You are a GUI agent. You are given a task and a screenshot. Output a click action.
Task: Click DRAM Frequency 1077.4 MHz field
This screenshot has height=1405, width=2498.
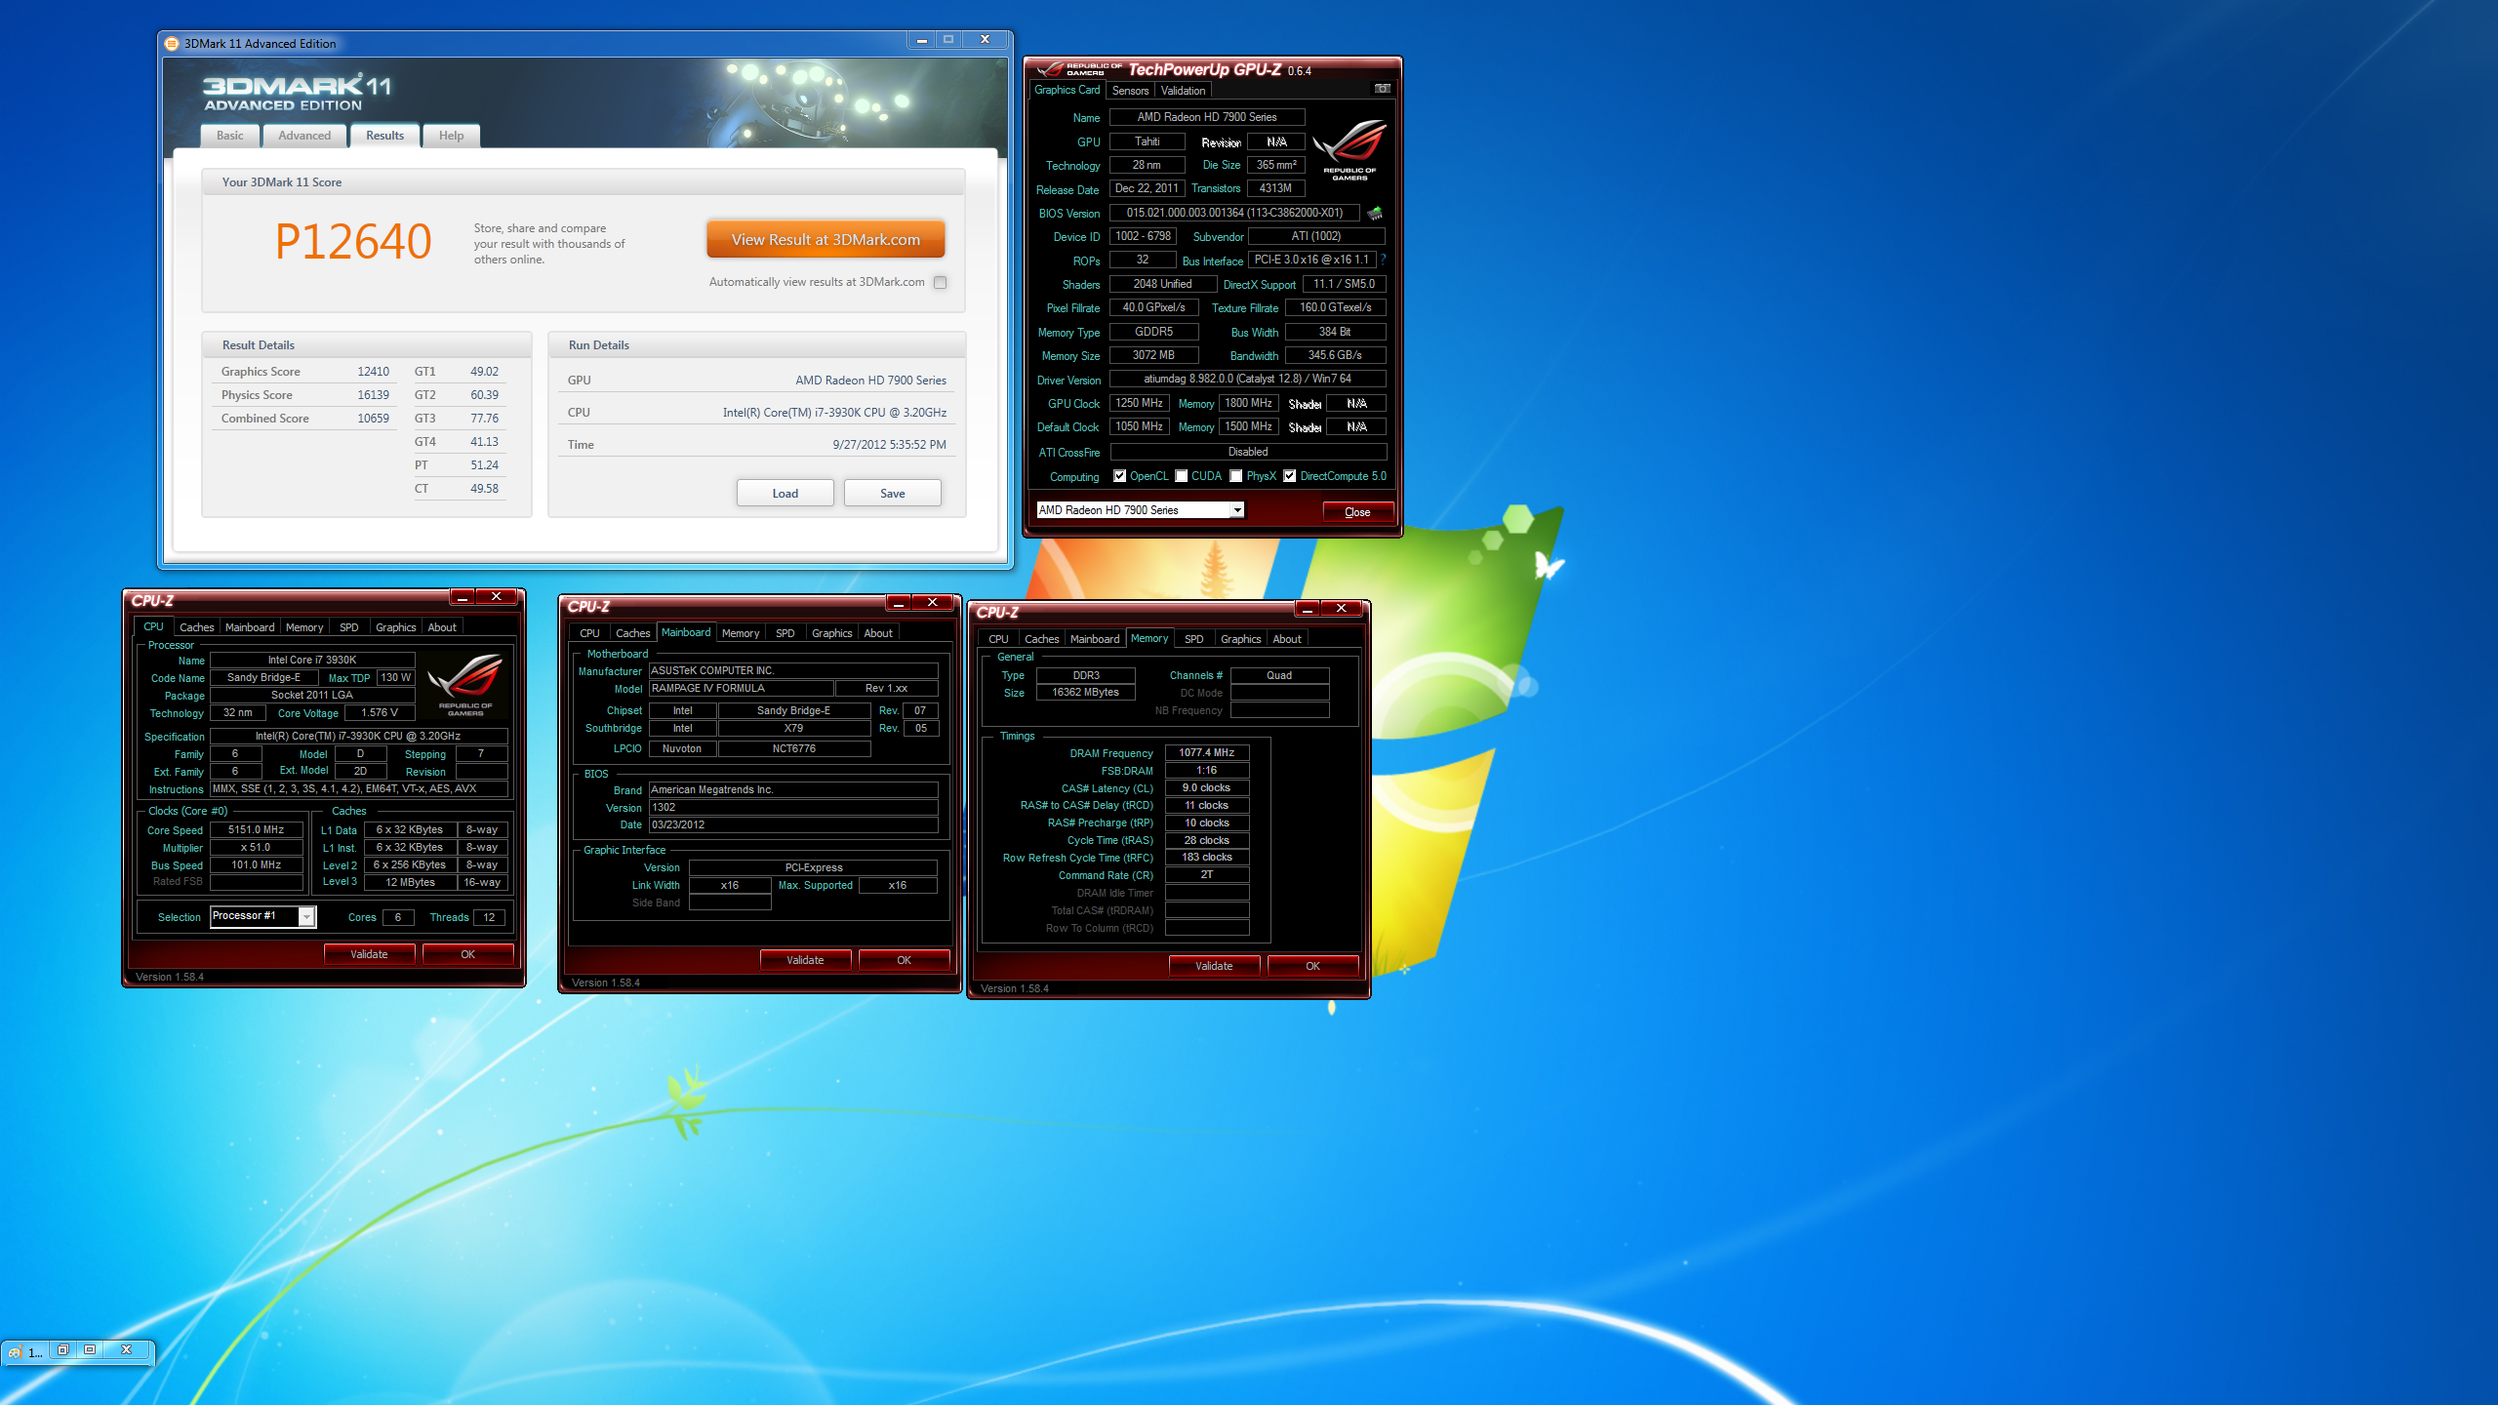(1206, 752)
